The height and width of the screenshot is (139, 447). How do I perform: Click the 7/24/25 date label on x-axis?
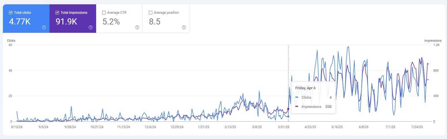click(x=417, y=127)
